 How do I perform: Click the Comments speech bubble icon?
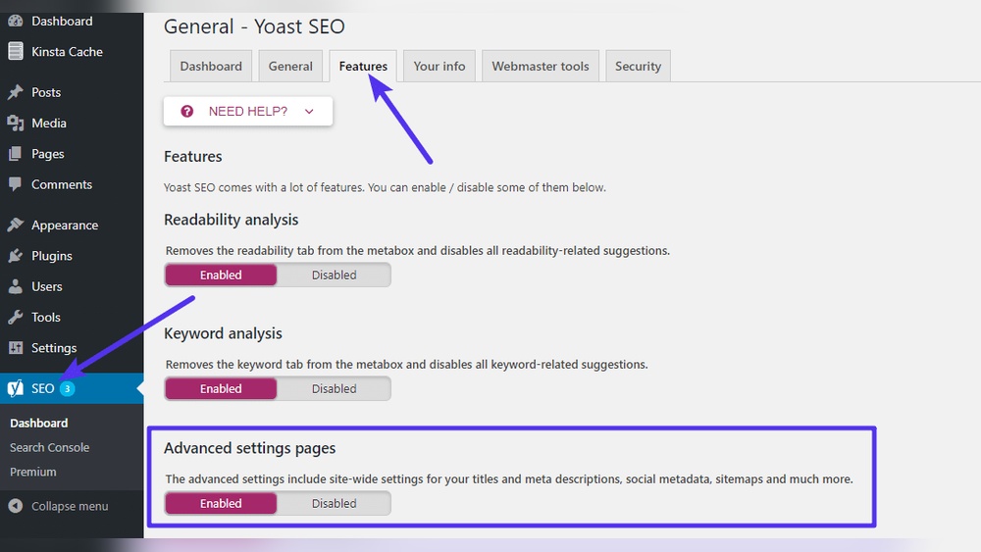16,184
